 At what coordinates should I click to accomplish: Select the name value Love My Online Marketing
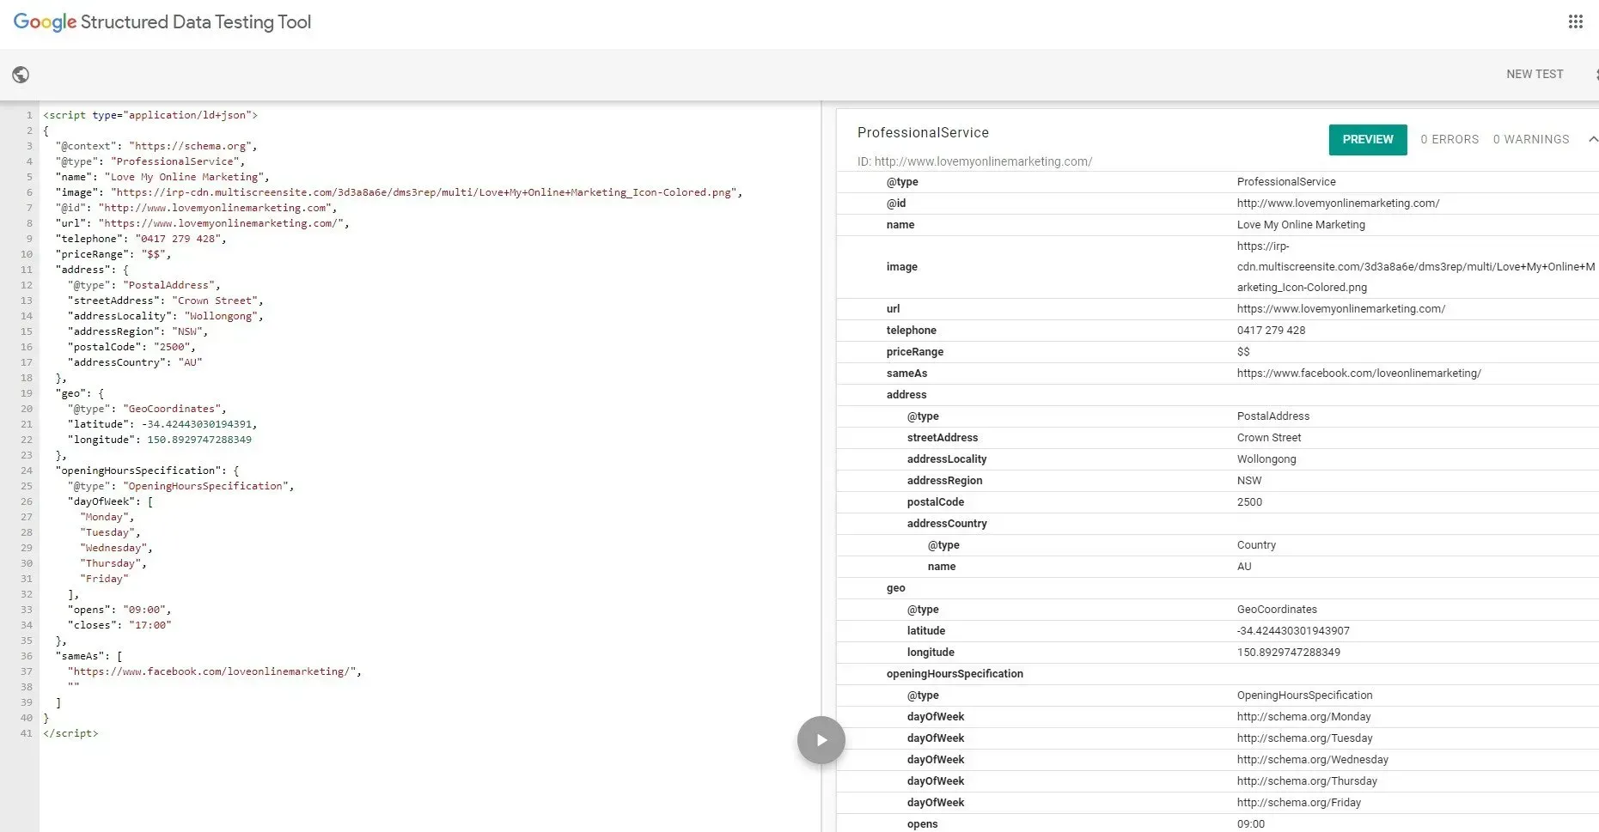click(1301, 225)
